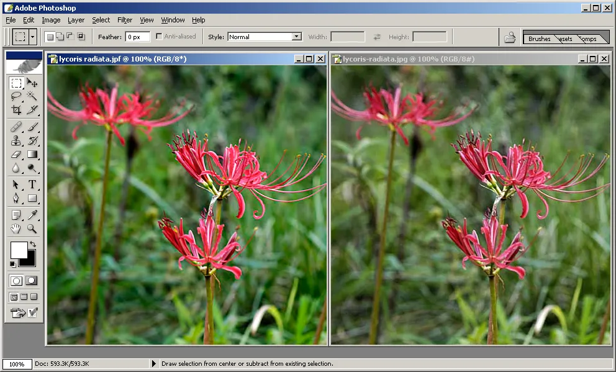Select the Magic Wand tool

32,96
